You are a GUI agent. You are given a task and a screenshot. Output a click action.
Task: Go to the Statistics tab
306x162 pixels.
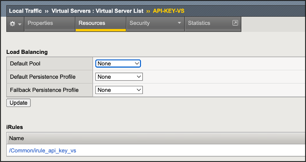point(199,23)
